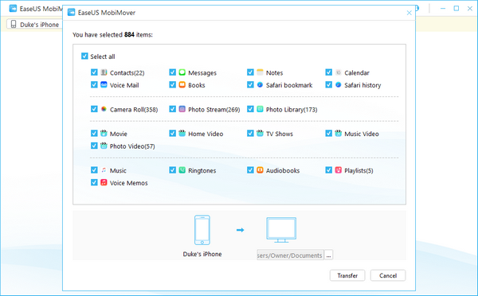Image resolution: width=478 pixels, height=296 pixels.
Task: Uncheck the Safari history checkbox
Action: coord(328,84)
